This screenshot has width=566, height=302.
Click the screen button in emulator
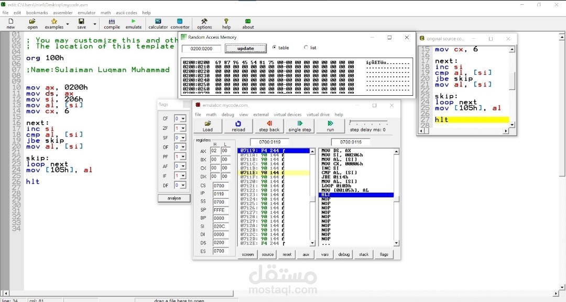coord(247,254)
